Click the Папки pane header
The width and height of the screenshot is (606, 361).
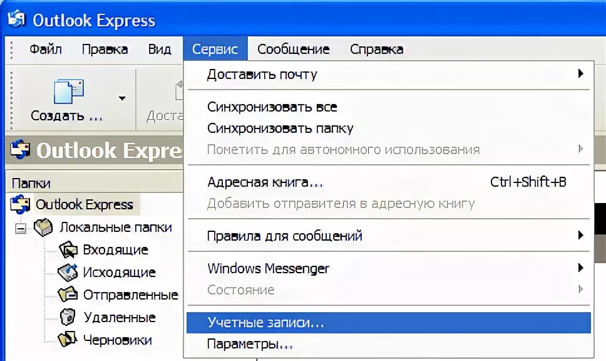click(x=95, y=183)
